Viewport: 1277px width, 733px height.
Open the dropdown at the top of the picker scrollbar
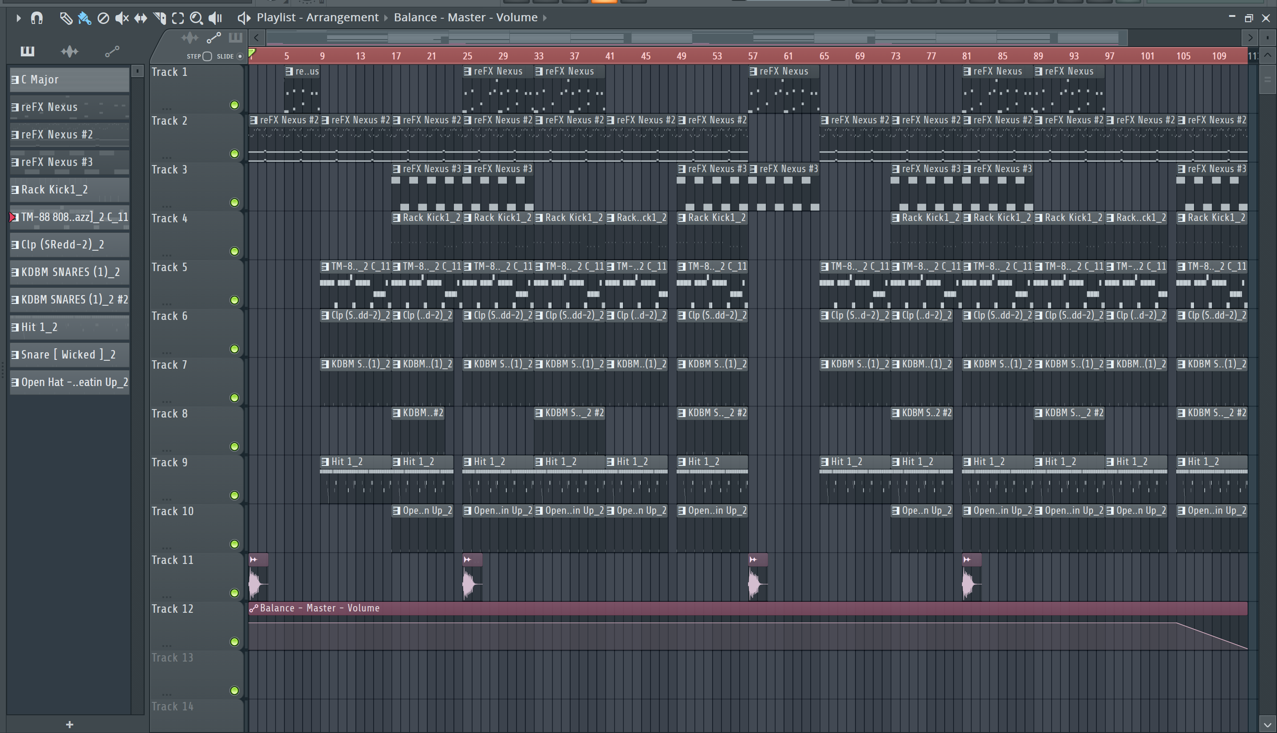[138, 71]
